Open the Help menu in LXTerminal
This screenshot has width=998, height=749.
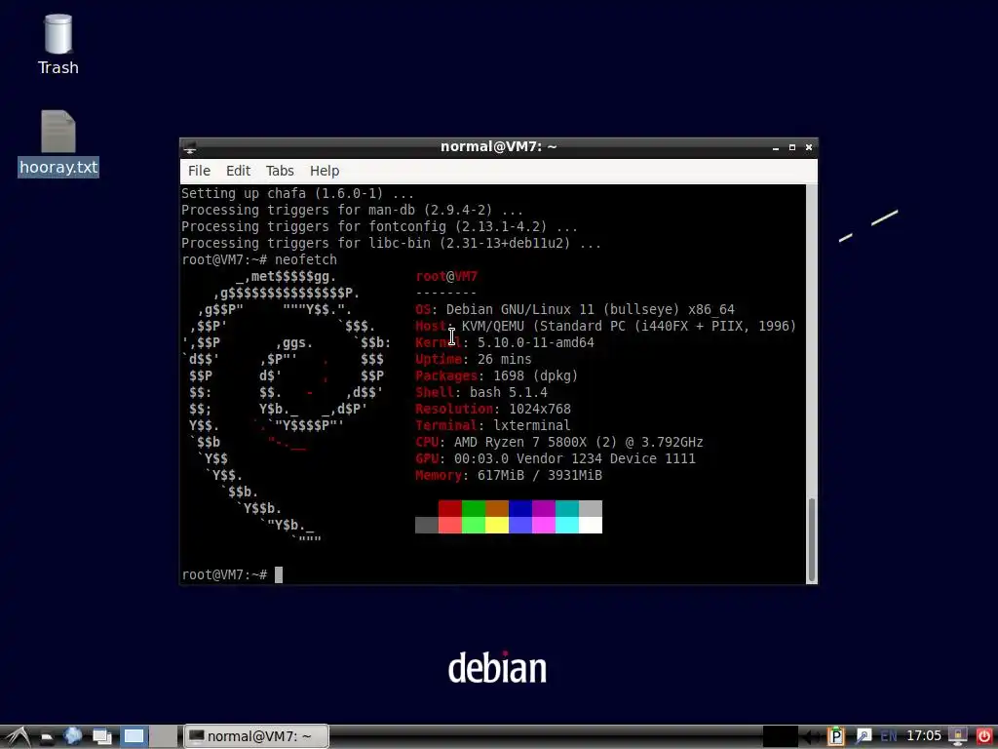tap(324, 171)
